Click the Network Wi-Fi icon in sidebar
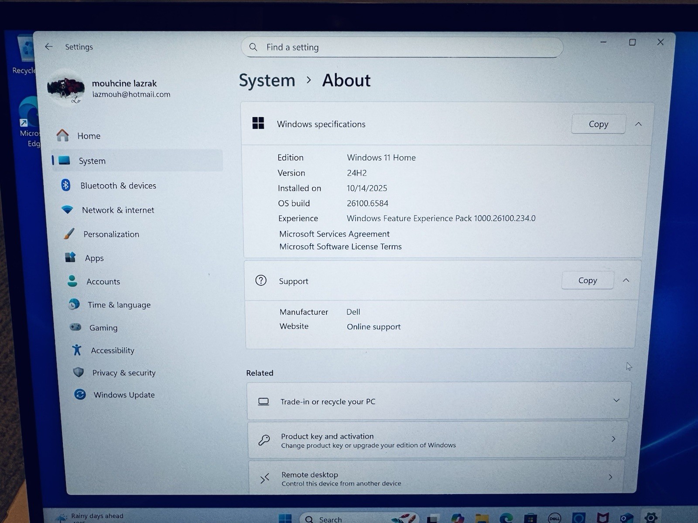 coord(67,210)
